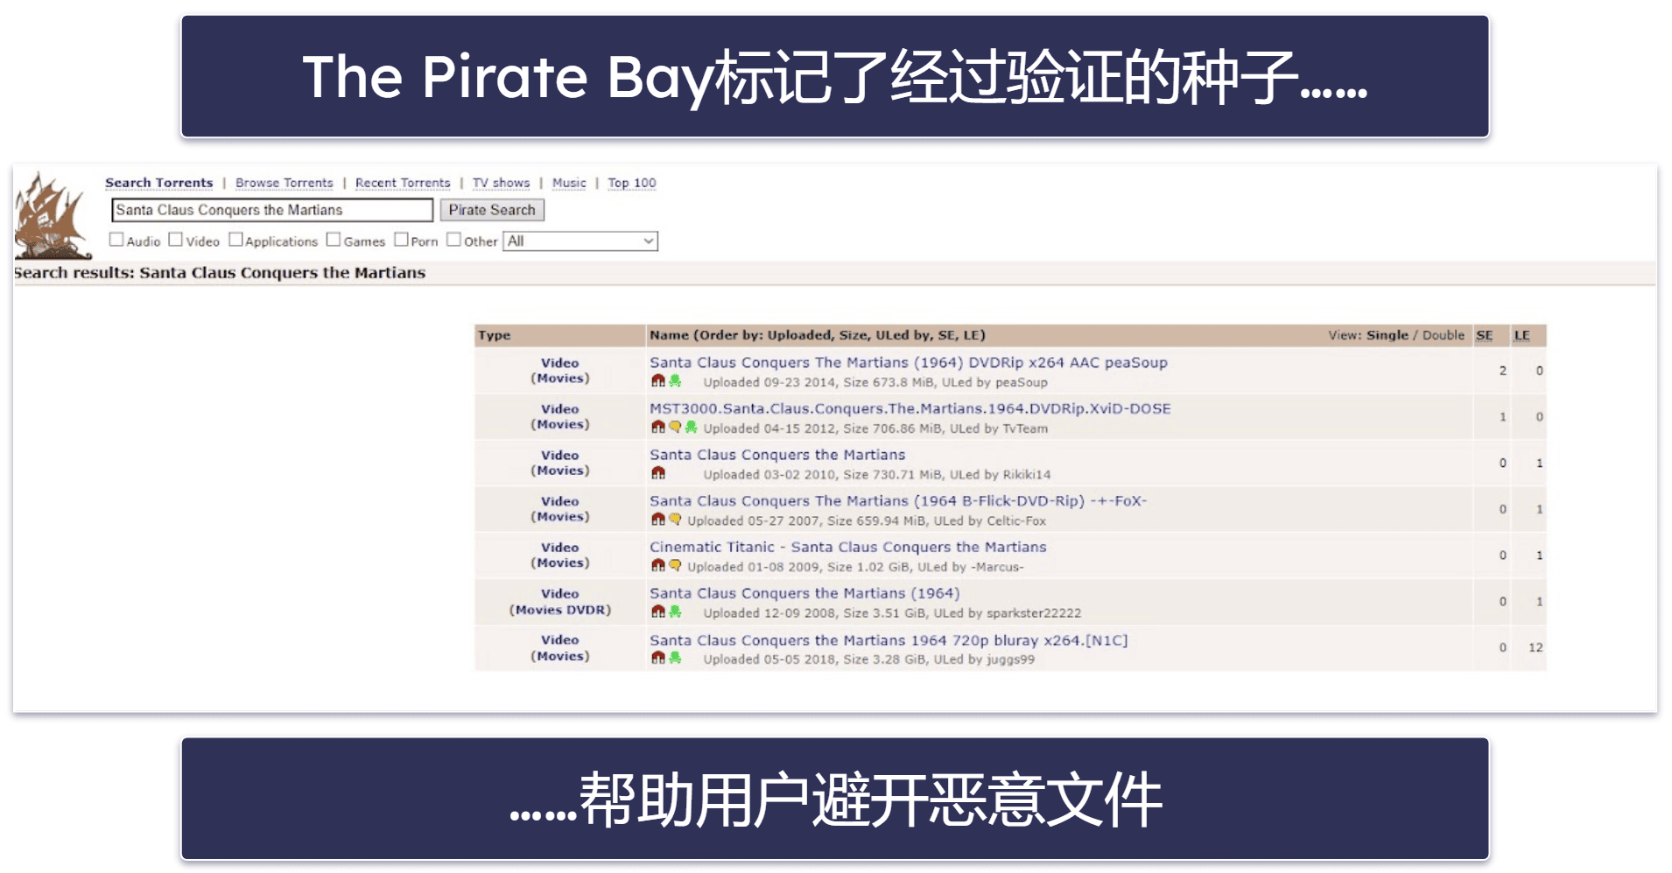Open Cinematic Titanic torrent link
The width and height of the screenshot is (1672, 873).
848,547
